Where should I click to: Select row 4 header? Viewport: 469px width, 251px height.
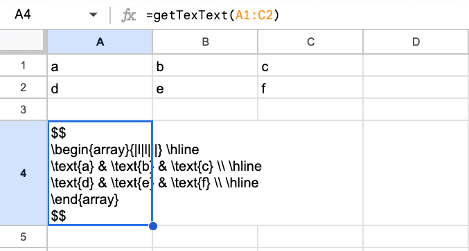[x=24, y=173]
